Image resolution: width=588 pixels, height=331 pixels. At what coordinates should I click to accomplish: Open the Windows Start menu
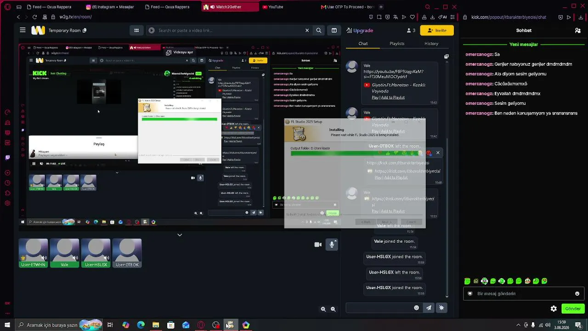(x=7, y=325)
